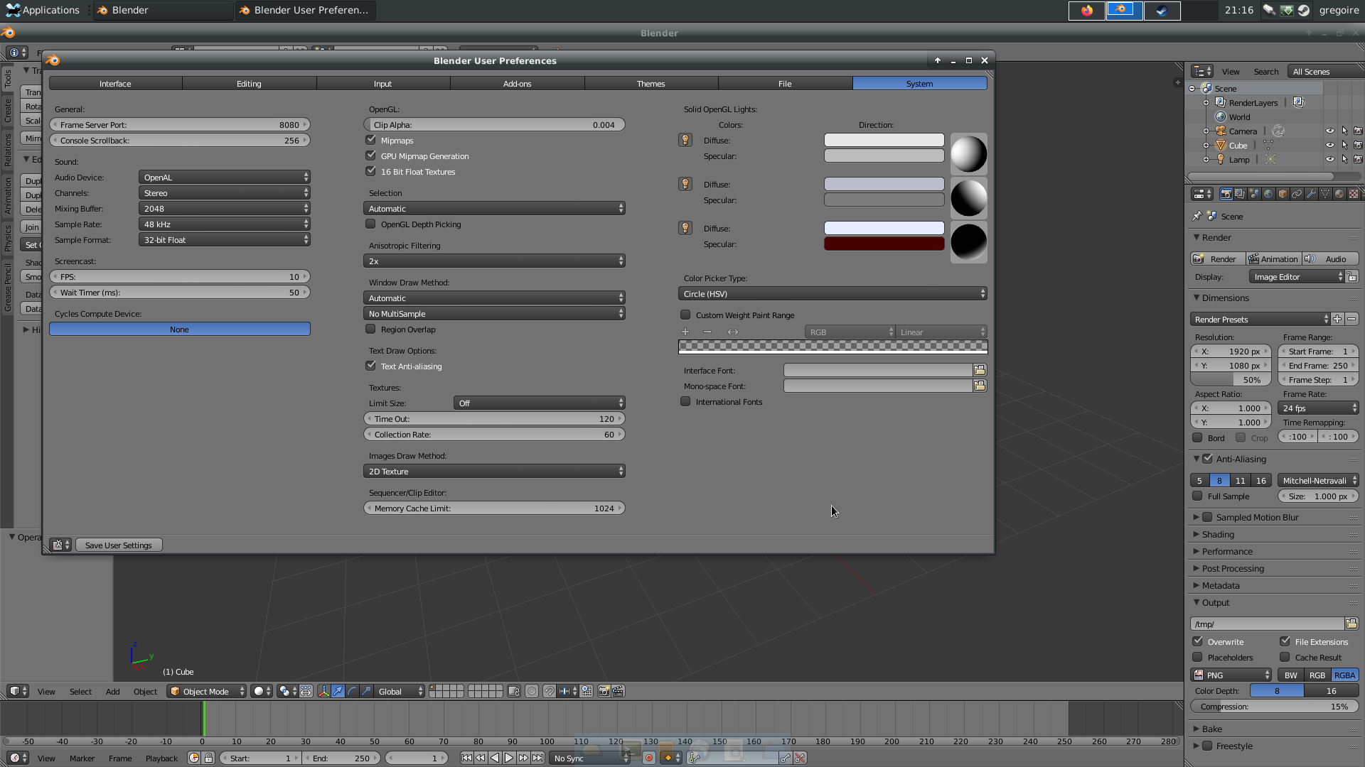Image resolution: width=1365 pixels, height=767 pixels.
Task: Enable Custom Weight Paint Range
Action: 685,315
